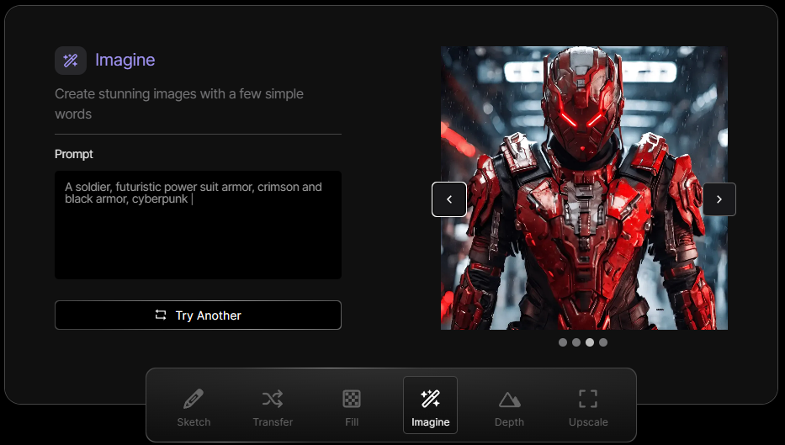
Task: Select the third carousel dot
Action: [x=590, y=342]
